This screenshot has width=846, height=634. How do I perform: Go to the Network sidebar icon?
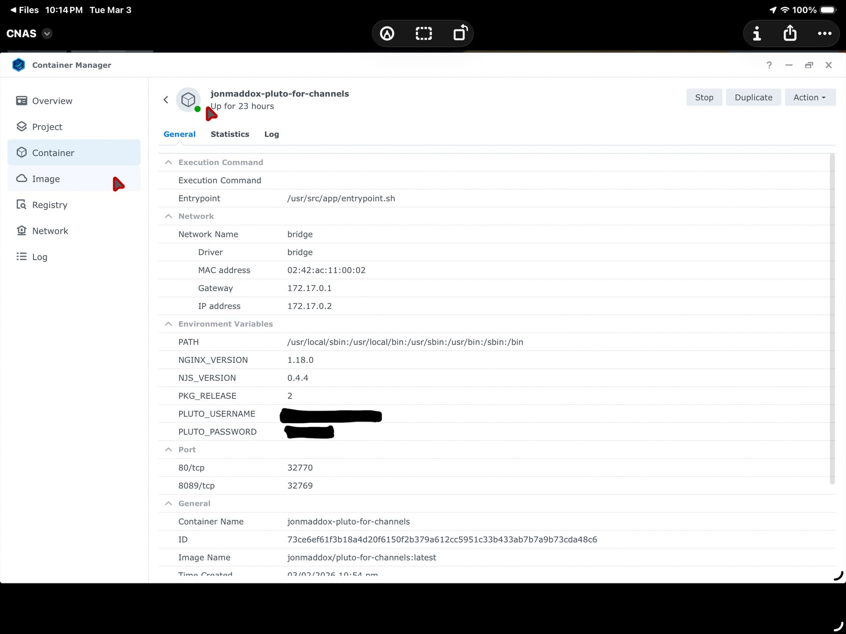coord(21,231)
